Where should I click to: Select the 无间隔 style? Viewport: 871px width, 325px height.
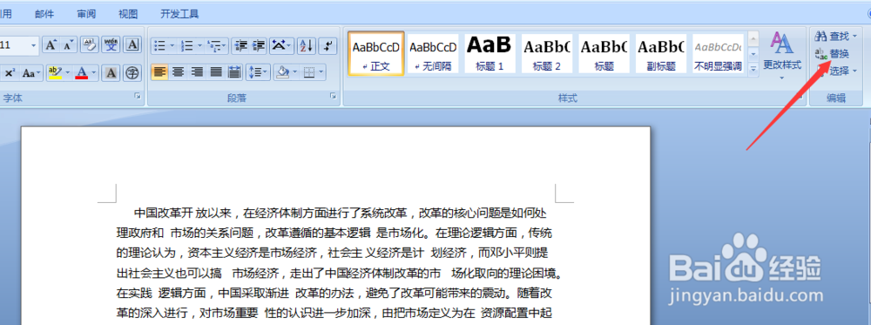(x=433, y=53)
